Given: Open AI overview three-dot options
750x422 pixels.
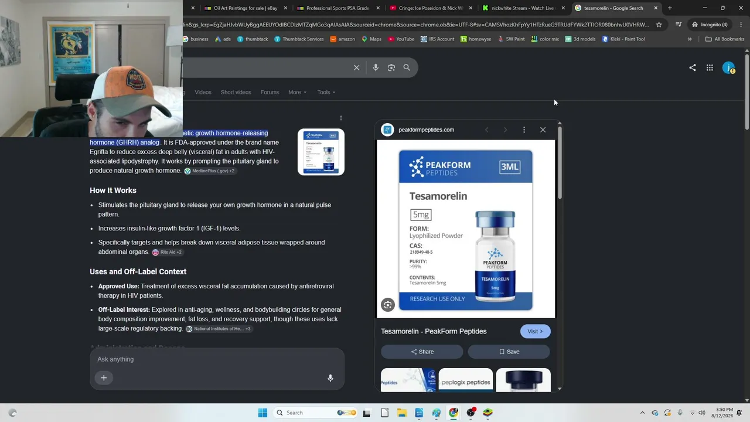Looking at the screenshot, I should click(340, 118).
